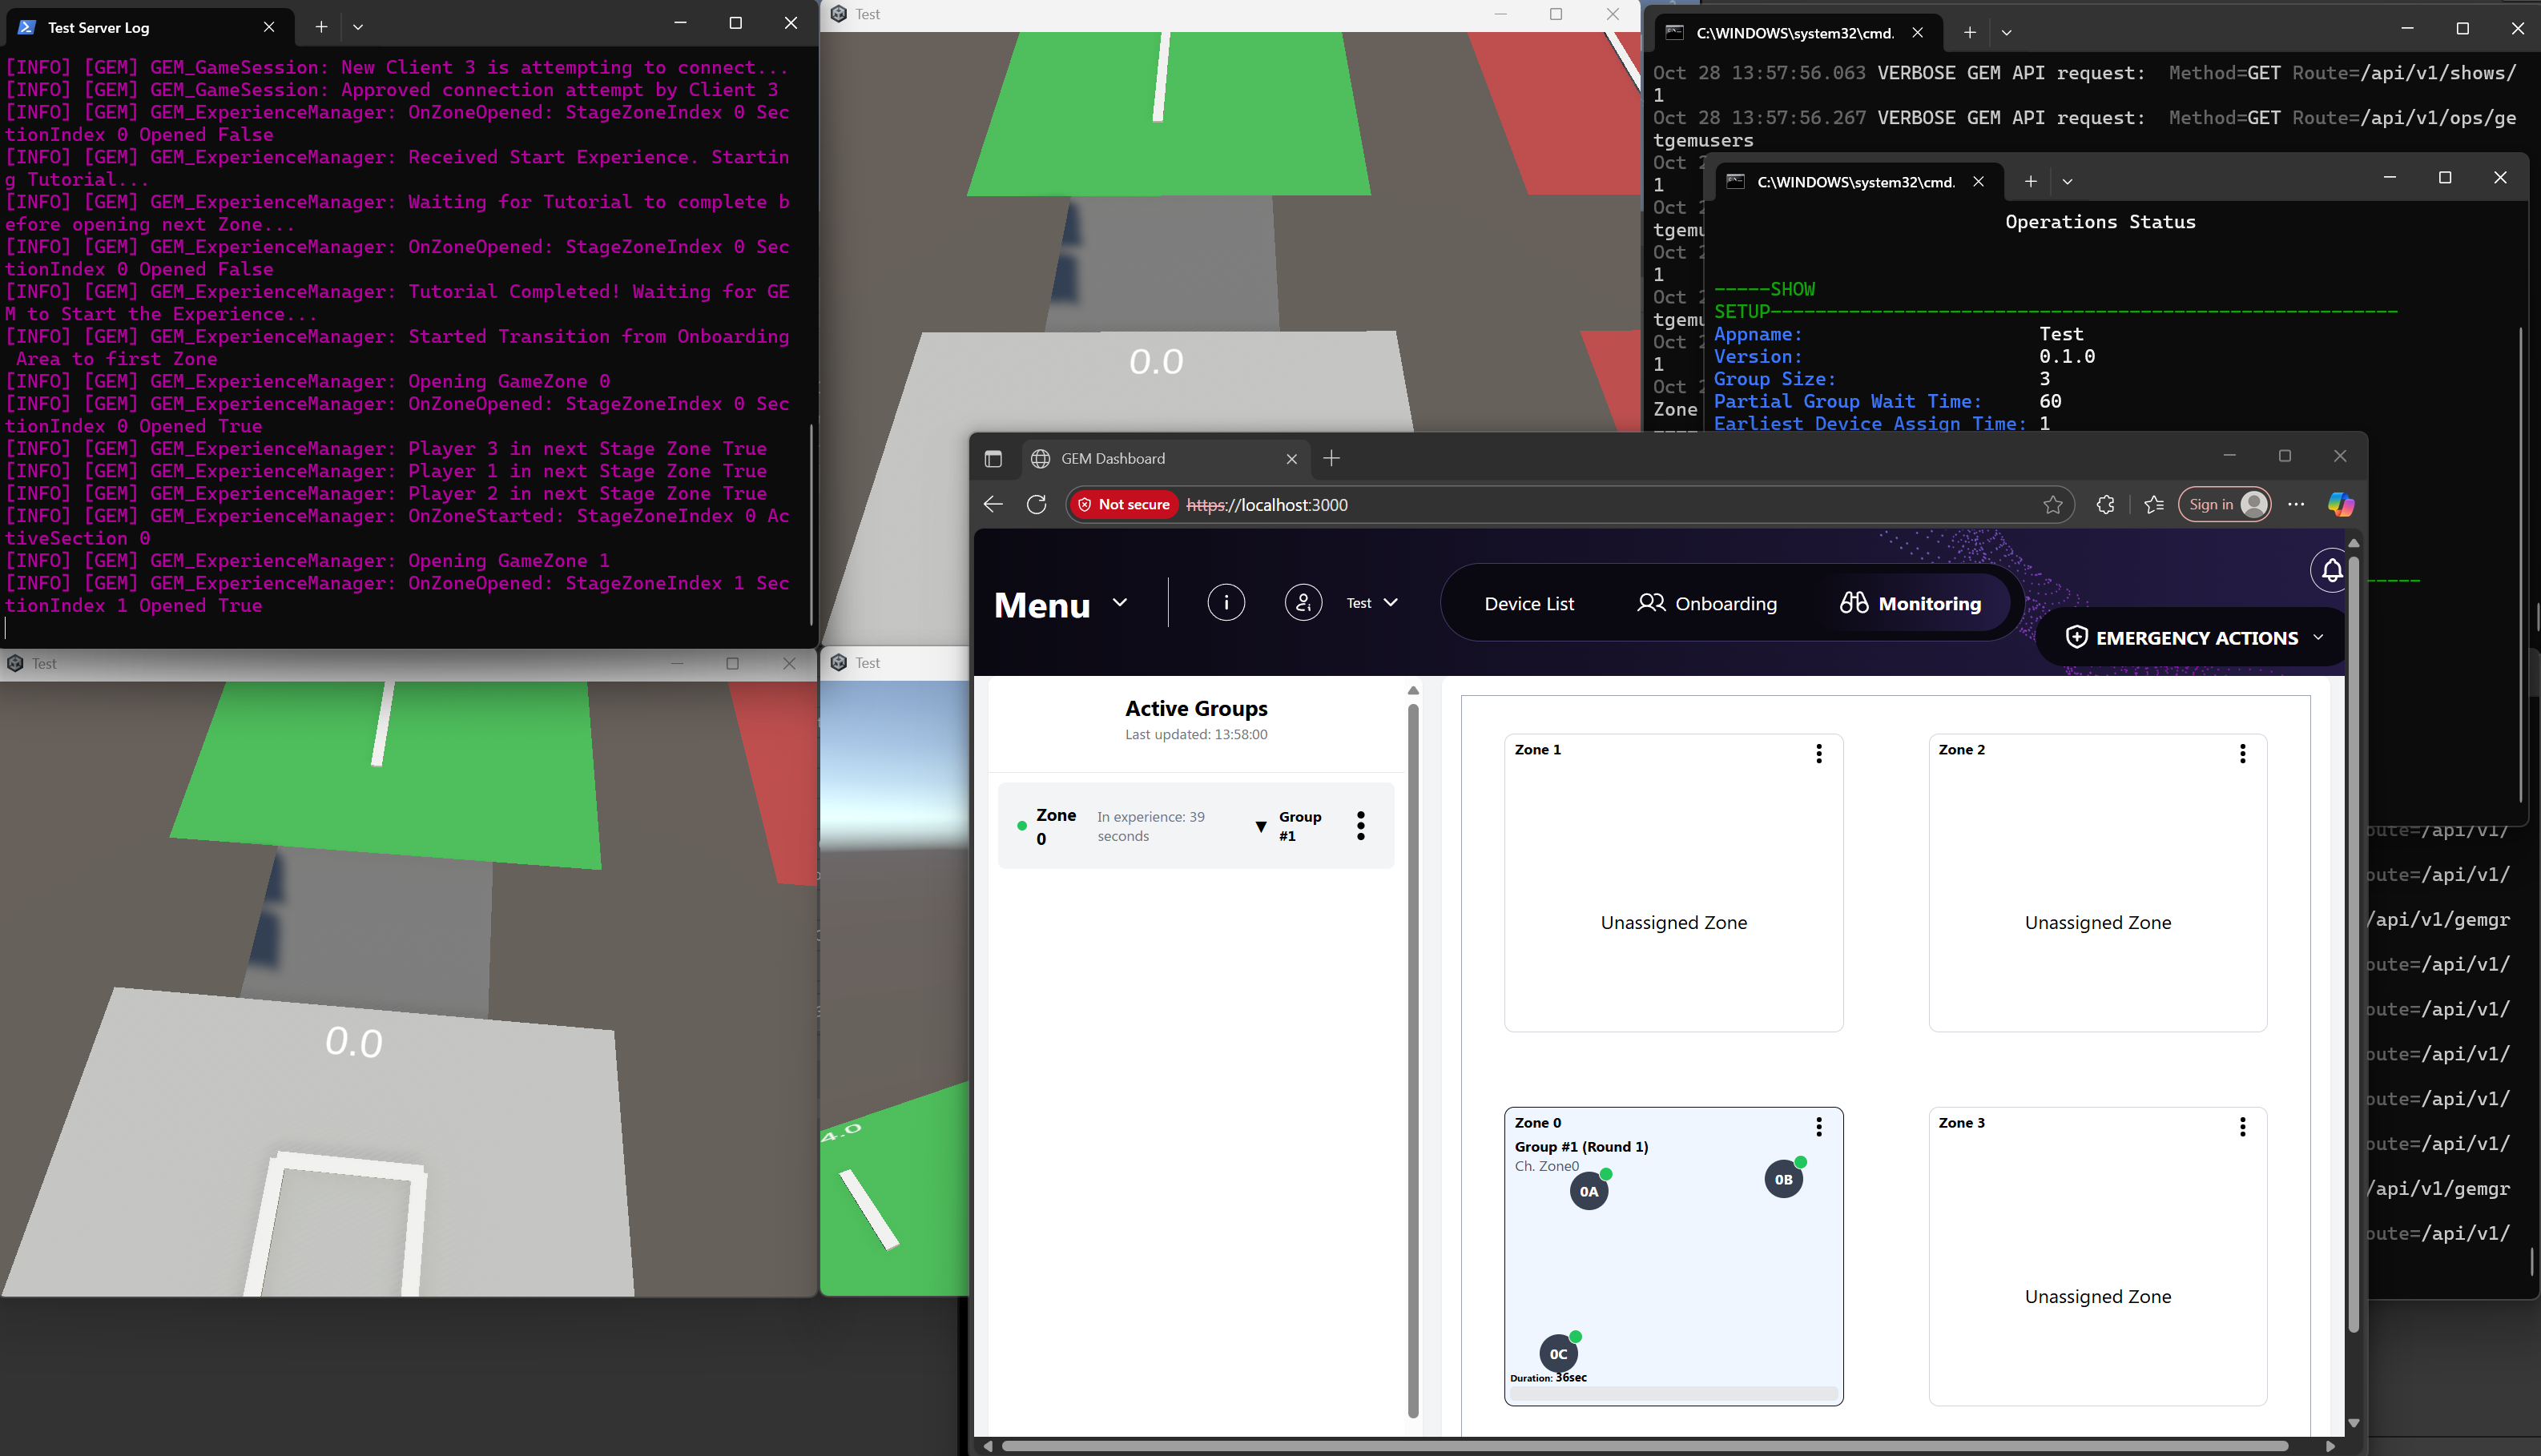Click the browser back arrow

(993, 504)
